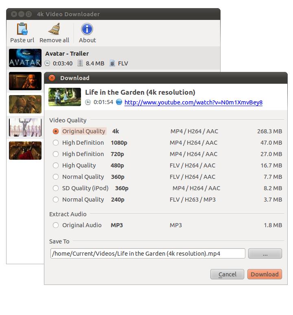The image size is (293, 315).
Task: Select the red-caped figure thumbnail in list
Action: click(25, 151)
